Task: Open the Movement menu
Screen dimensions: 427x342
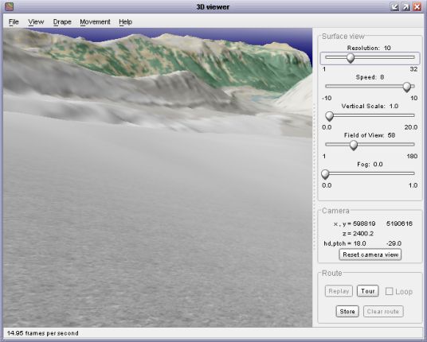Action: pyautogui.click(x=95, y=21)
